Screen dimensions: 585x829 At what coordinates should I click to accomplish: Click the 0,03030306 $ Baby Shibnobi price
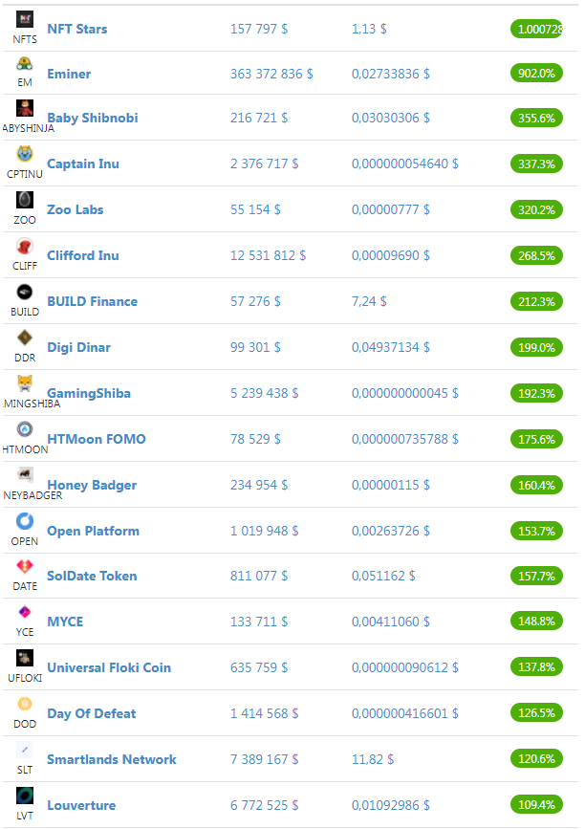pos(391,118)
